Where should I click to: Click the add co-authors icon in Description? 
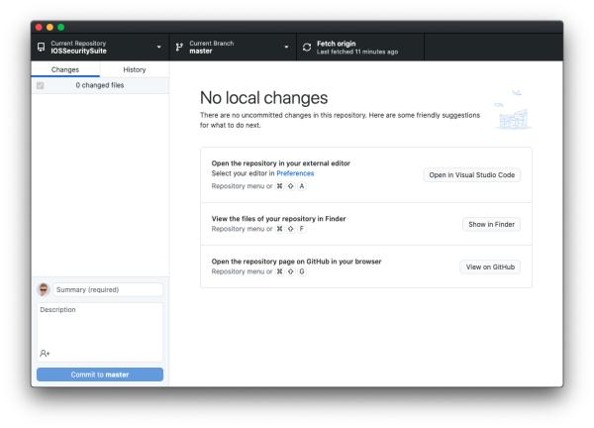pos(45,354)
